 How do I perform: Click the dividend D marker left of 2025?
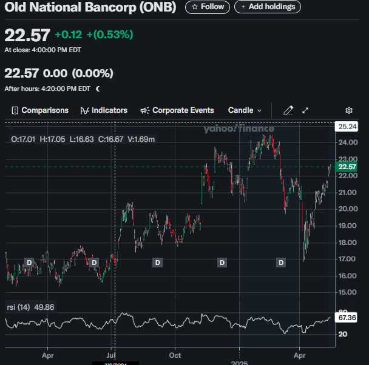(x=222, y=263)
